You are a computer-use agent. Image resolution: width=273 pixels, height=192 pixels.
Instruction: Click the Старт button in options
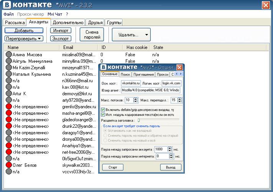click(x=113, y=168)
